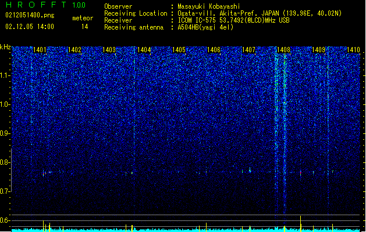Screen dimensions: 366x232
Task: Click the 0.8 kHz axis label
Action: (x=5, y=162)
